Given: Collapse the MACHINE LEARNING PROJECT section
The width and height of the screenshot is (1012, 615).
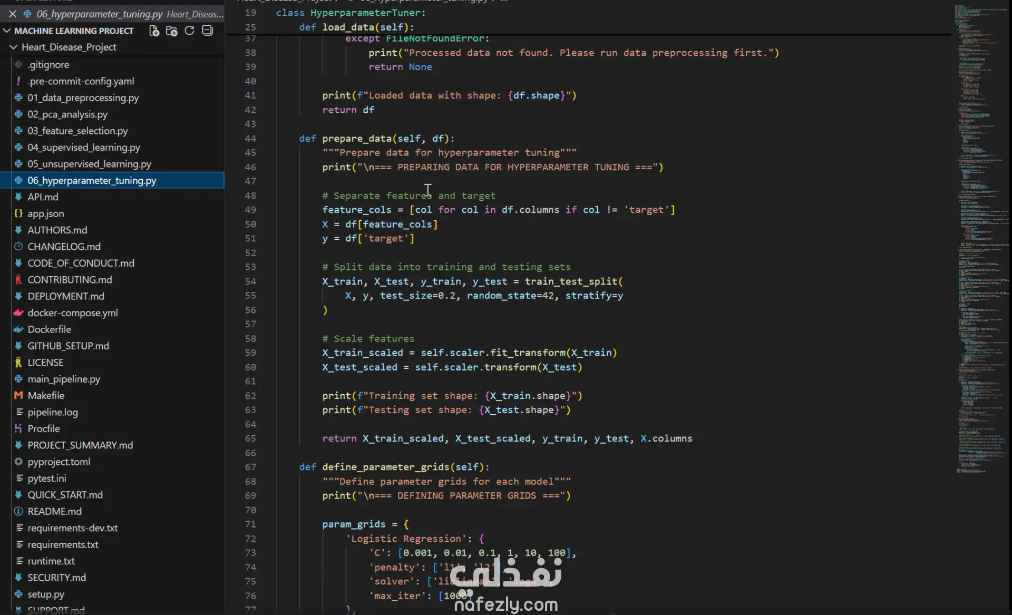Looking at the screenshot, I should [x=7, y=31].
